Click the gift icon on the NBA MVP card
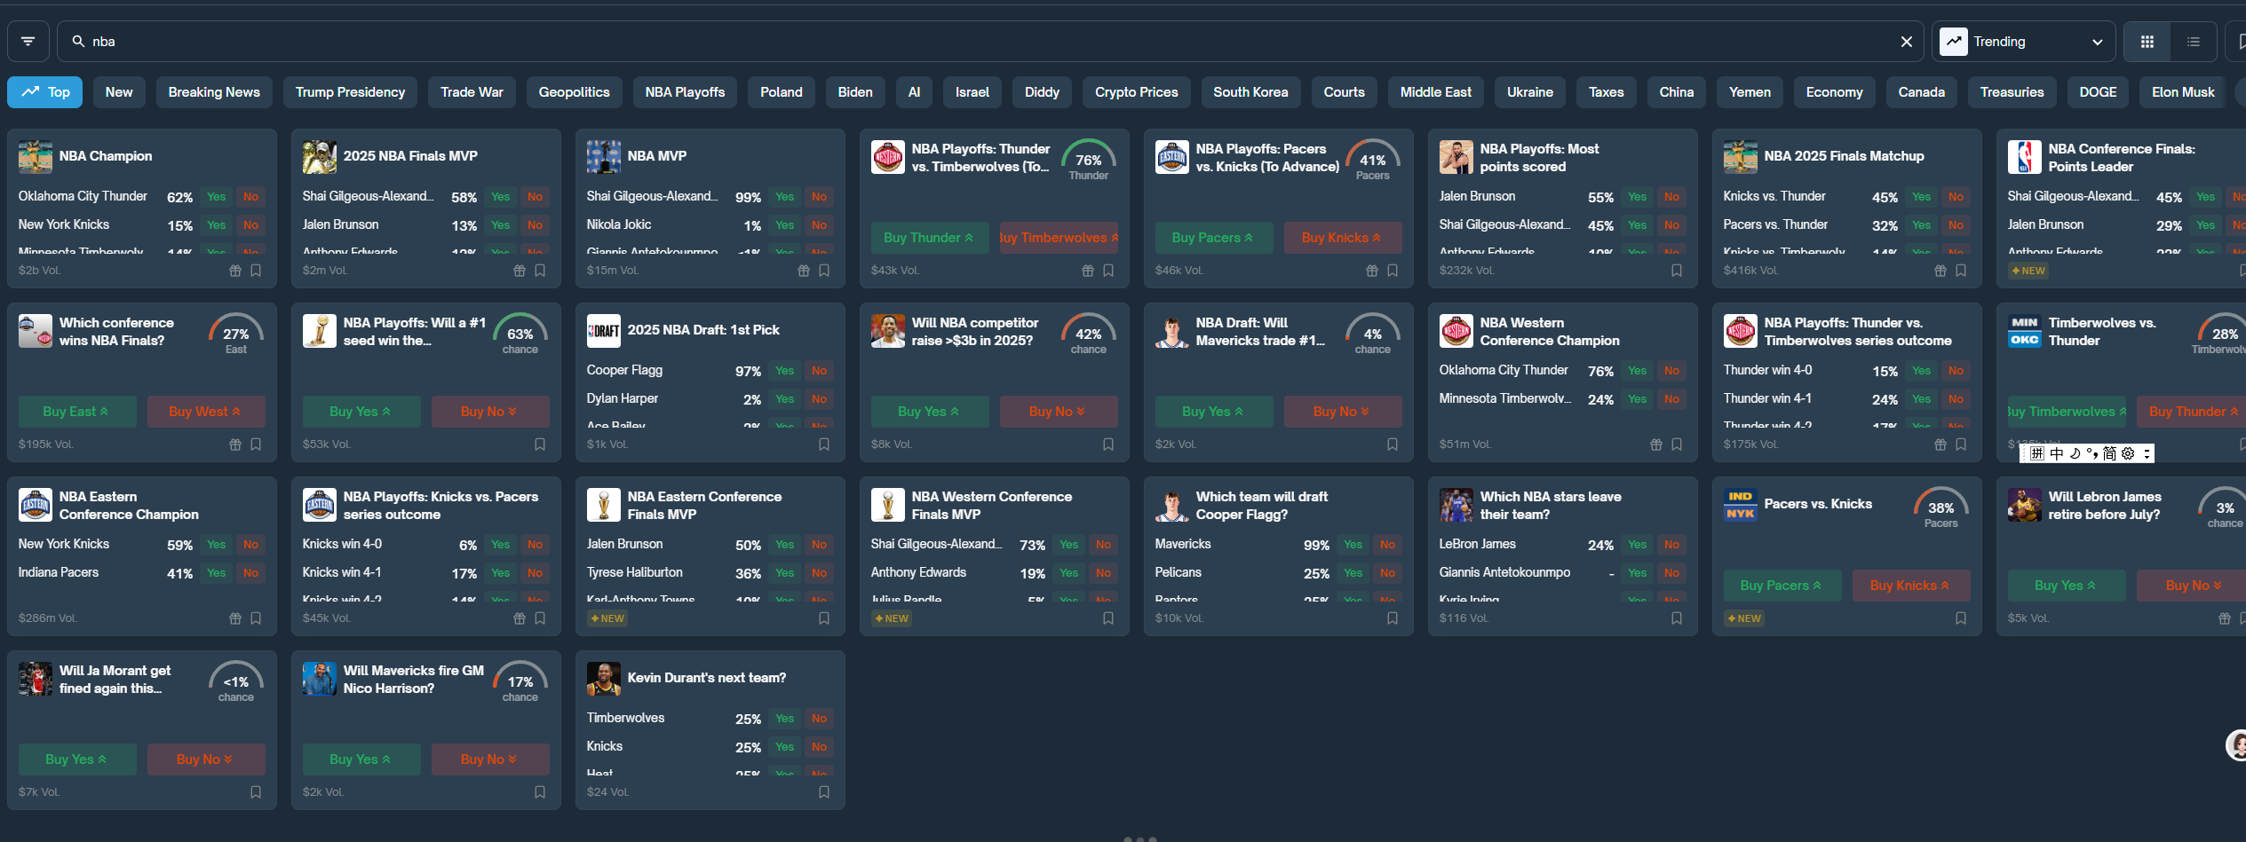 804,271
